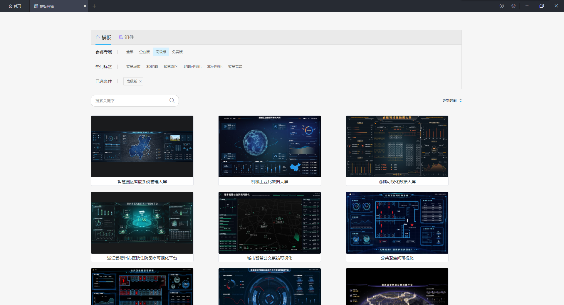Open settings gear in title bar
This screenshot has height=305, width=564.
pos(513,6)
